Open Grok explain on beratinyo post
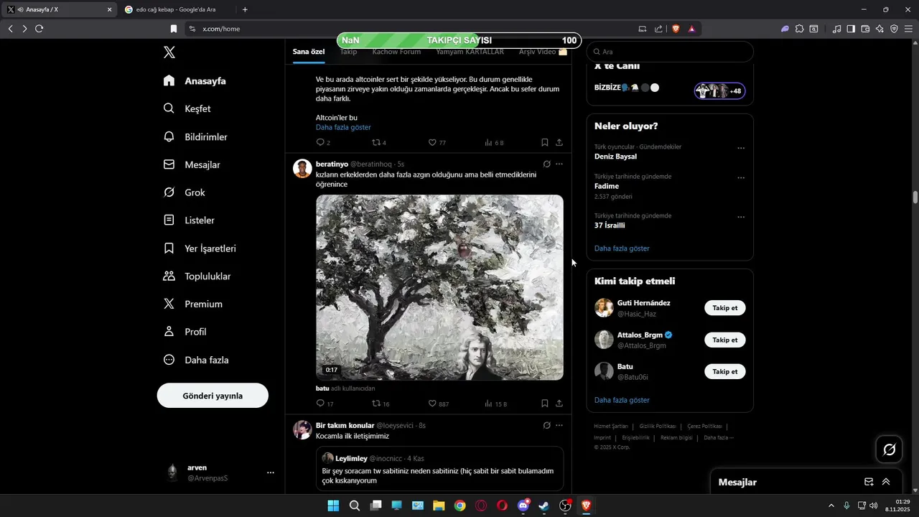Screen dimensions: 919x517 coord(546,164)
